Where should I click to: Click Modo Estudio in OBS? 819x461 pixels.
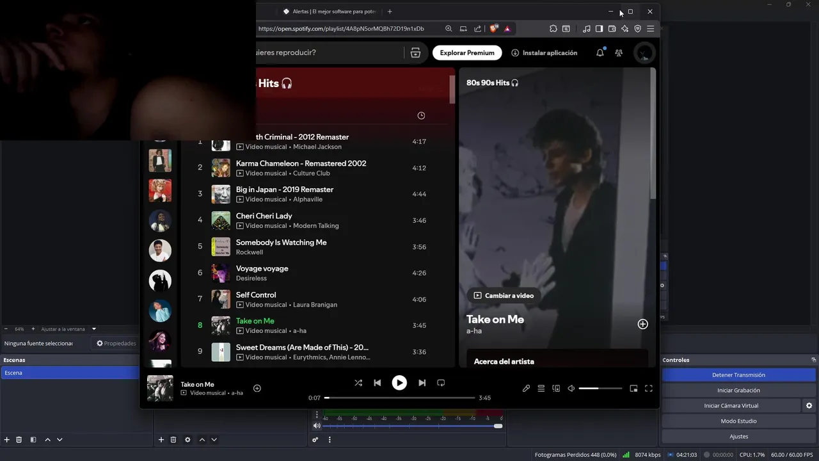[738, 421]
